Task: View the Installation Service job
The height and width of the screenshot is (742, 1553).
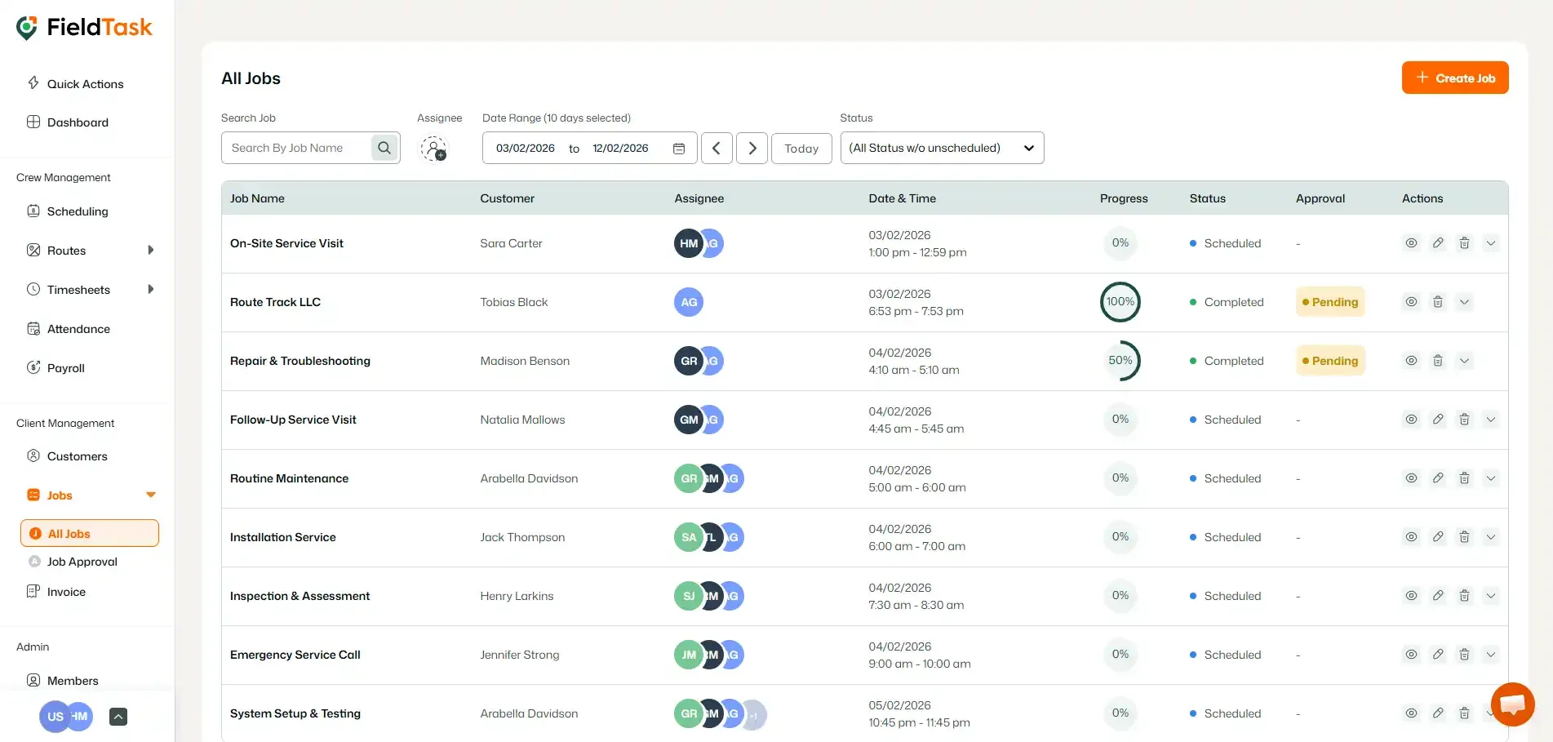Action: tap(1411, 537)
